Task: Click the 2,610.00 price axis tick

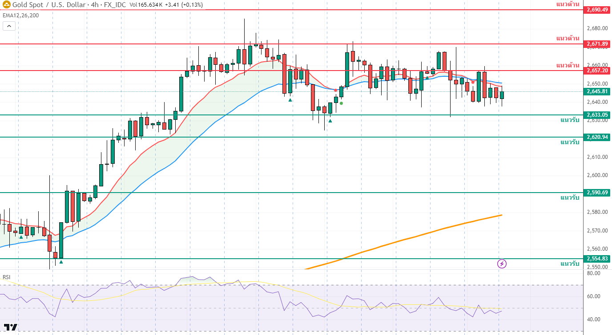Action: [x=597, y=157]
